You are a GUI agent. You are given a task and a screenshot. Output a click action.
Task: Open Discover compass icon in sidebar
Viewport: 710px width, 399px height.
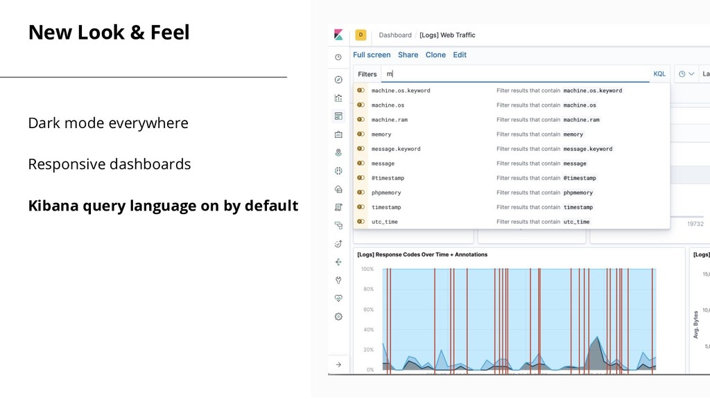[338, 80]
